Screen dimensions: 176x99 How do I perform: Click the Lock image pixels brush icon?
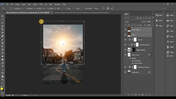(x=132, y=25)
